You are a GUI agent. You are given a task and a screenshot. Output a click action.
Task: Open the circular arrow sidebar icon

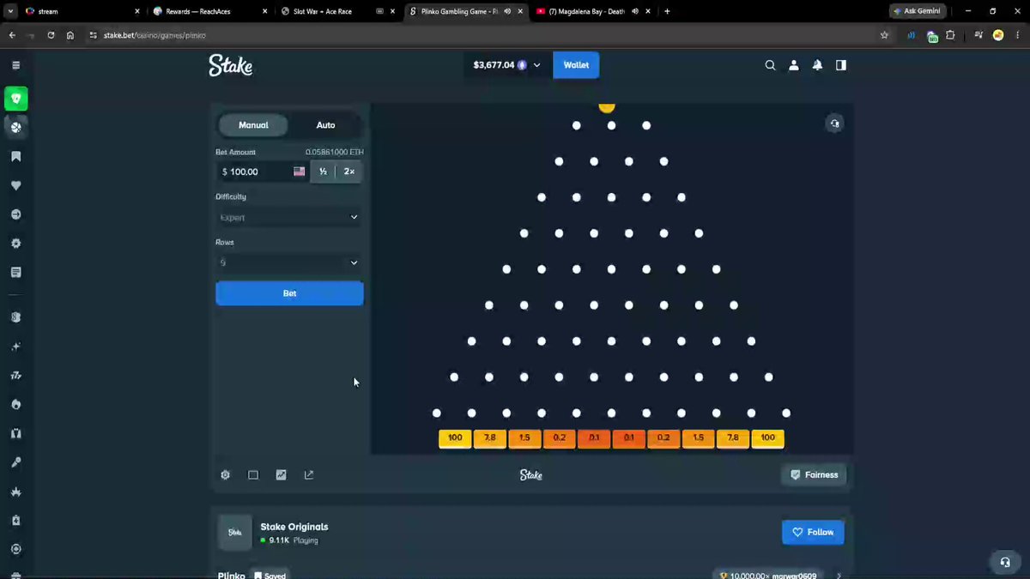(x=15, y=214)
